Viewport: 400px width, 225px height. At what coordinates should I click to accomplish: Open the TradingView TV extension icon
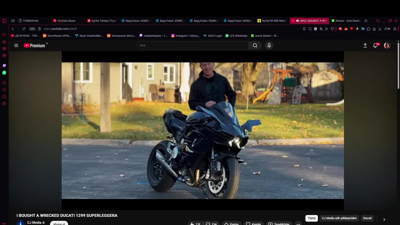pyautogui.click(x=363, y=29)
